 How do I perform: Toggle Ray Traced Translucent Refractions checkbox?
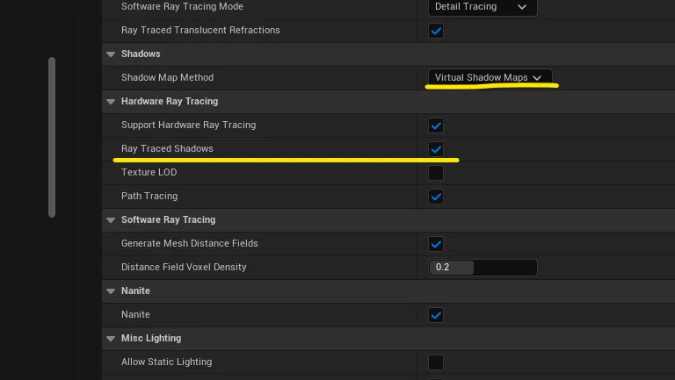point(436,31)
